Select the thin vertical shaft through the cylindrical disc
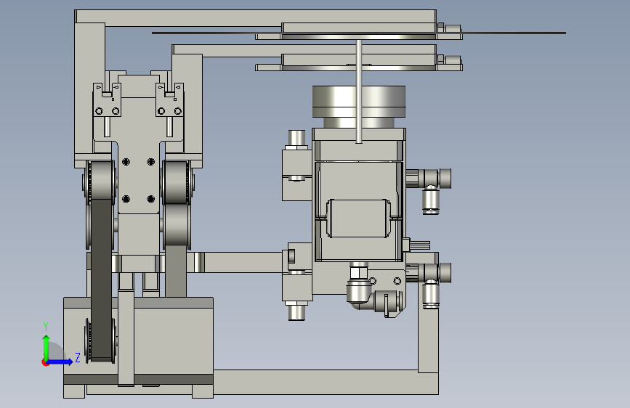Viewport: 630px width, 408px height. [x=359, y=91]
